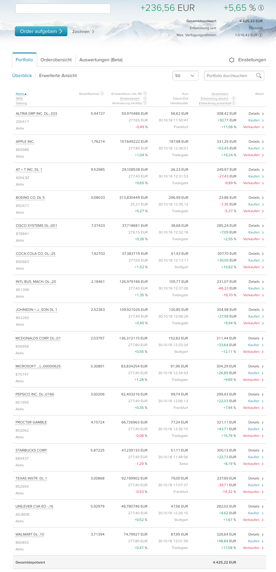Select Erweiterte Ansicht view

[58, 76]
